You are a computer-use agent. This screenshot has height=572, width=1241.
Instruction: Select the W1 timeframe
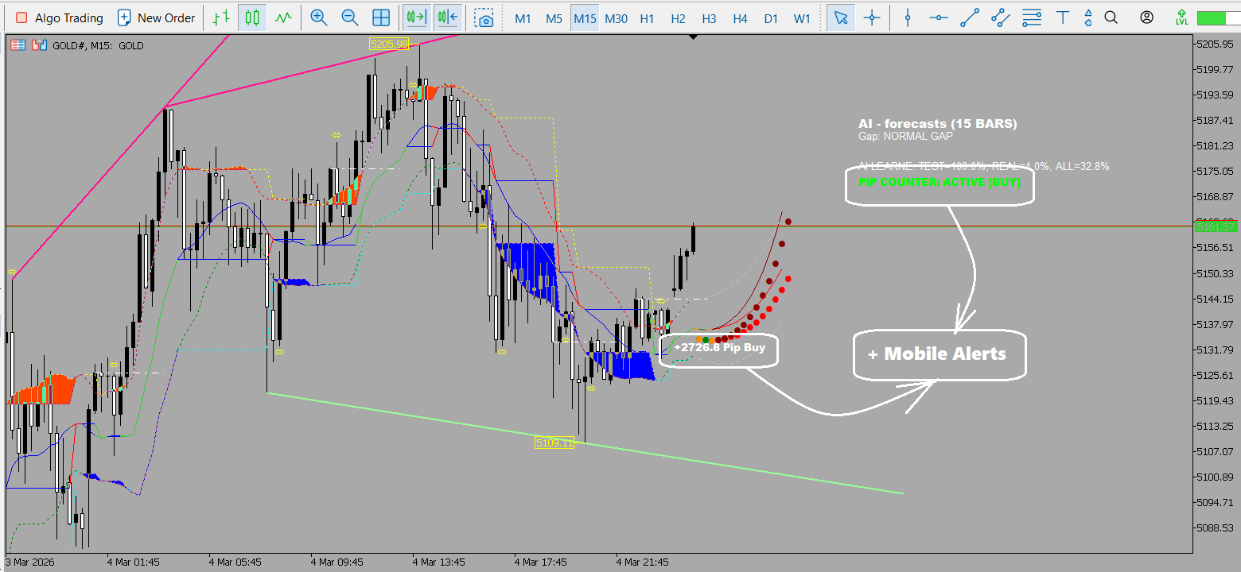802,18
